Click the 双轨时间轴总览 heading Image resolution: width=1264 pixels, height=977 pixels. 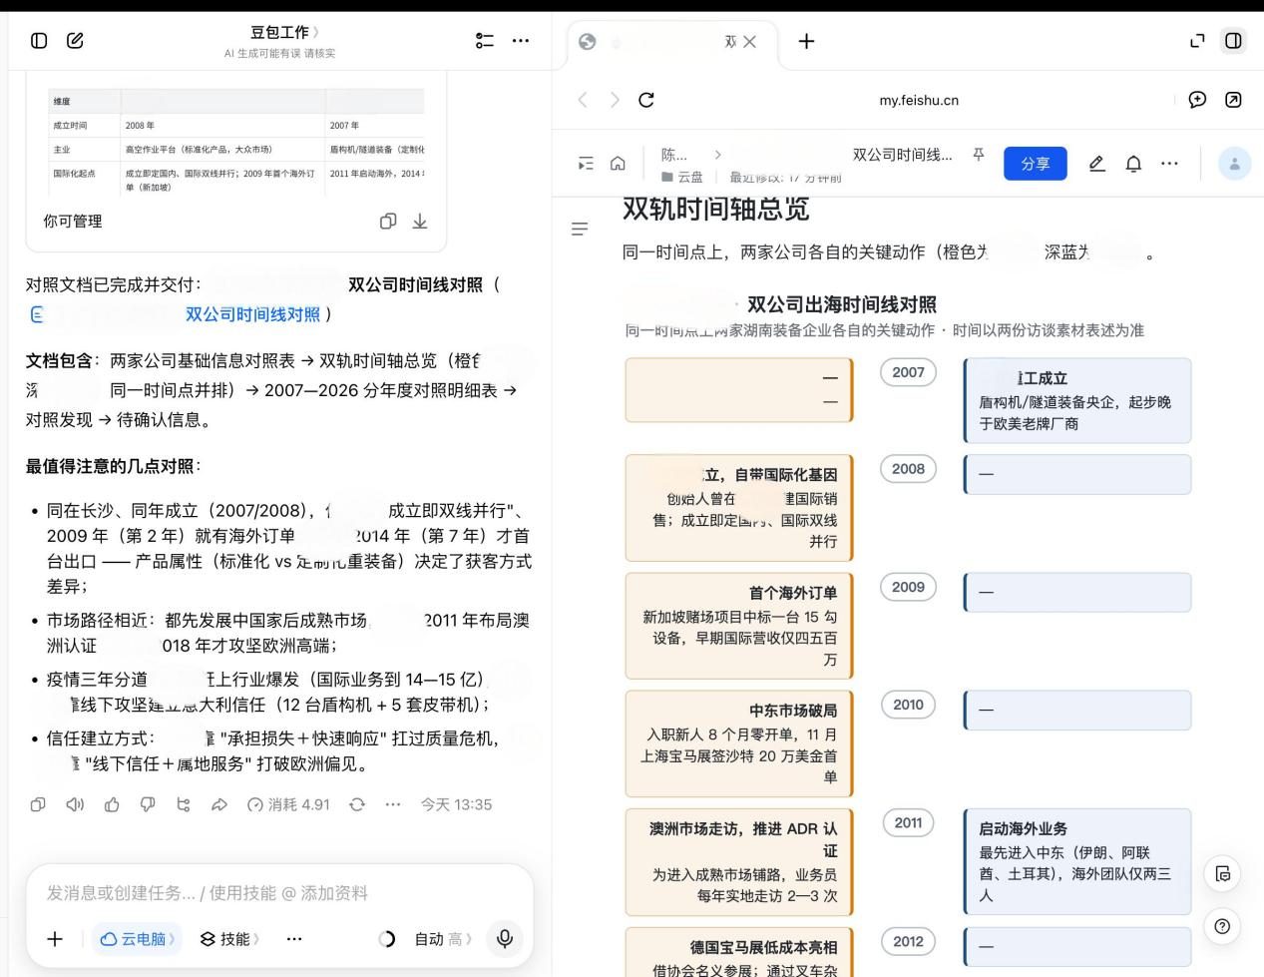click(715, 209)
